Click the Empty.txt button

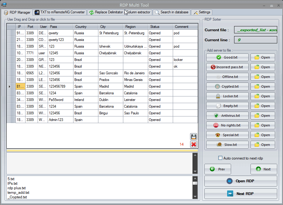(227, 106)
